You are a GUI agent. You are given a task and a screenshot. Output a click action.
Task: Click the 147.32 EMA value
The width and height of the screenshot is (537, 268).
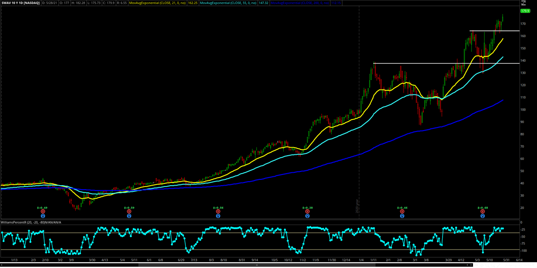[x=264, y=4]
